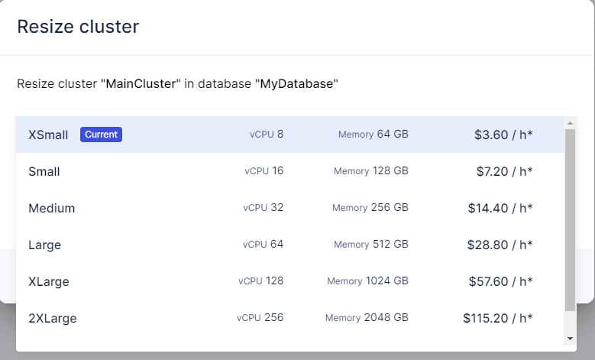Viewport: 595px width, 360px height.
Task: Click the vCPU 32 label
Action: pos(264,208)
